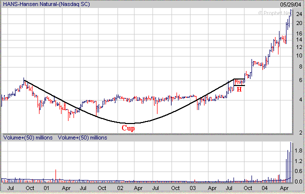Click the Oct label just before 01

pyautogui.click(x=30, y=188)
